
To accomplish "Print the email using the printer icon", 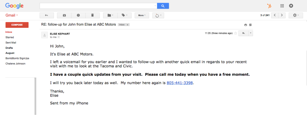I will (x=246, y=25).
